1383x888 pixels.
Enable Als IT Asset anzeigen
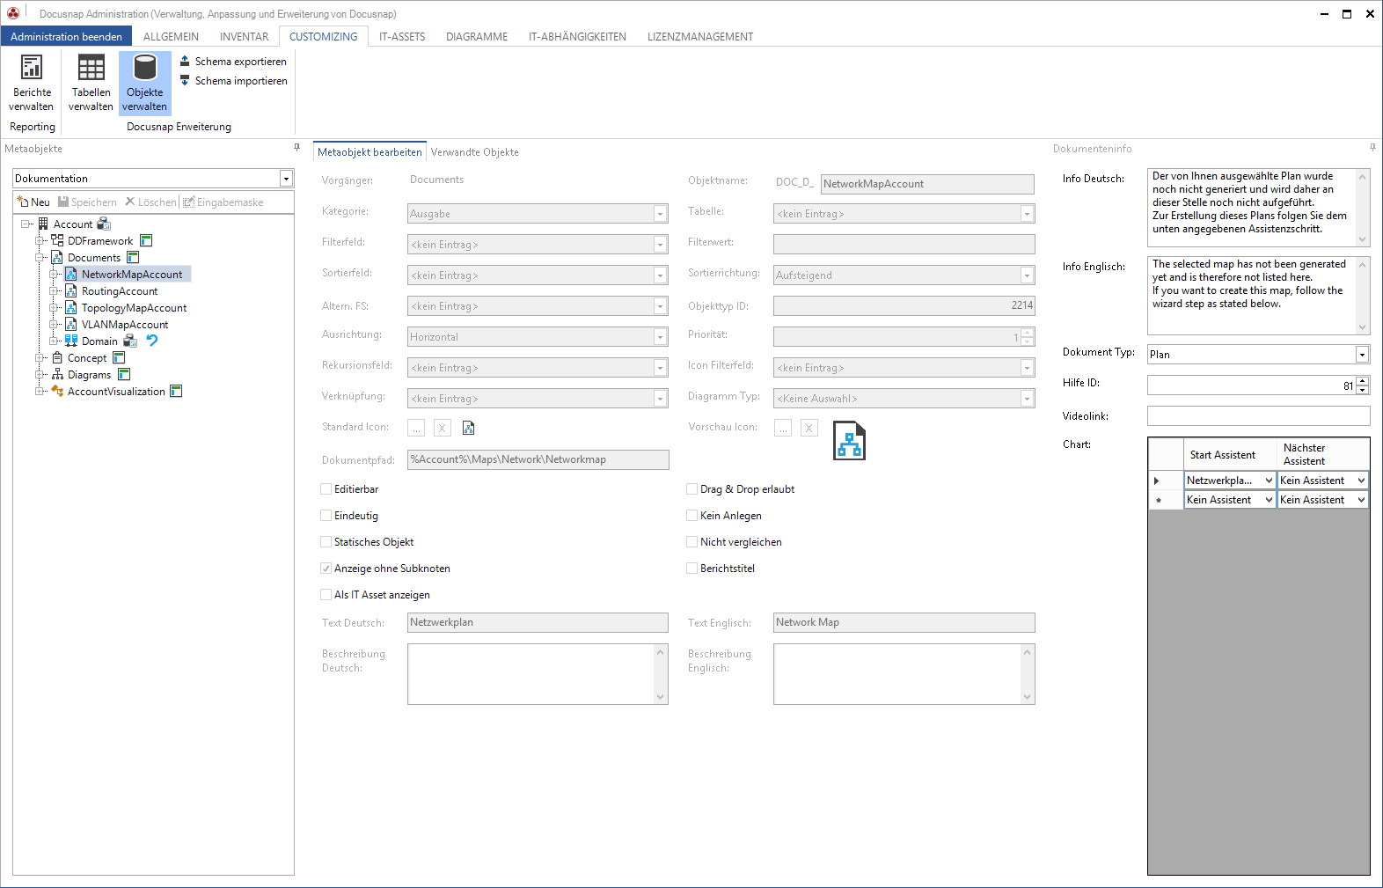pos(326,595)
